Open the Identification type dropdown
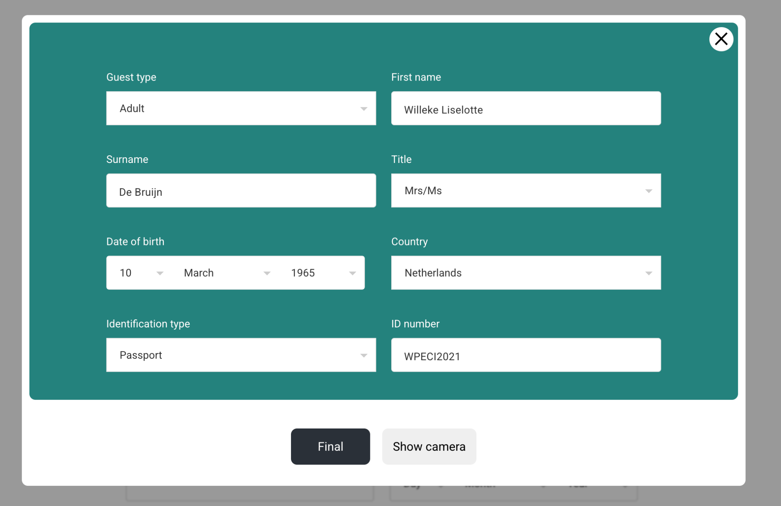The height and width of the screenshot is (506, 781). pyautogui.click(x=240, y=355)
